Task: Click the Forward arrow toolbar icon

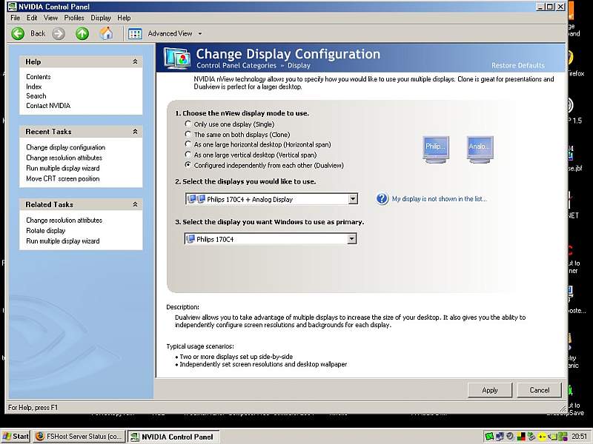Action: click(59, 33)
